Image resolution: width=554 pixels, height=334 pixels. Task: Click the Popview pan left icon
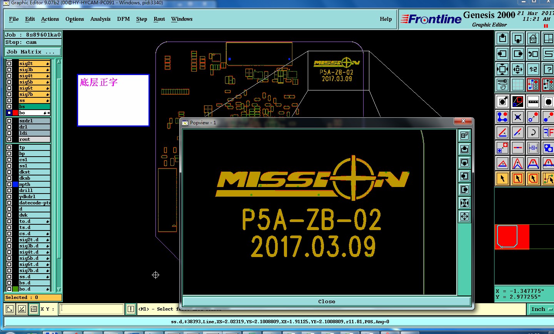pyautogui.click(x=465, y=176)
